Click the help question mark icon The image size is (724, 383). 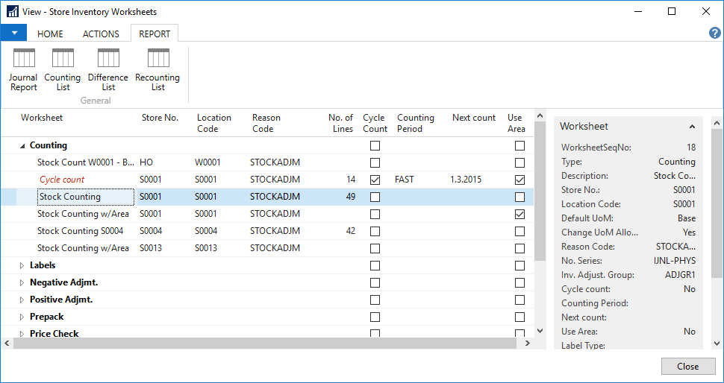714,34
